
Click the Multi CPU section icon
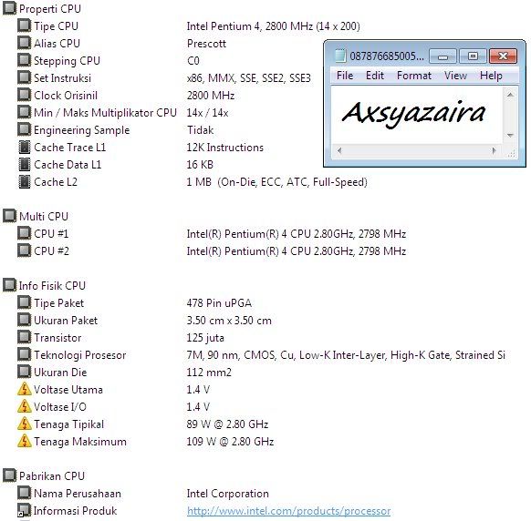[9, 216]
